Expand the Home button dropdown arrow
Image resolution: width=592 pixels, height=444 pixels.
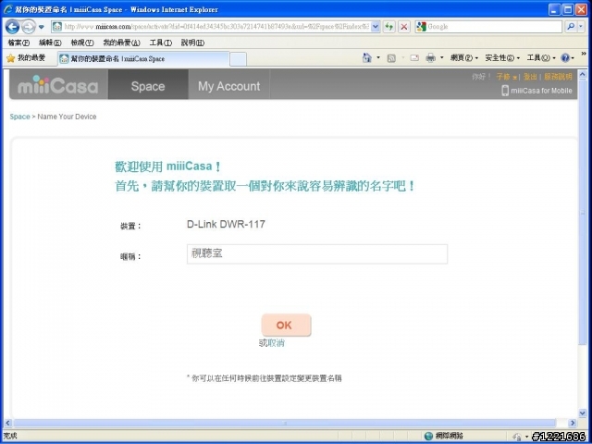click(378, 57)
